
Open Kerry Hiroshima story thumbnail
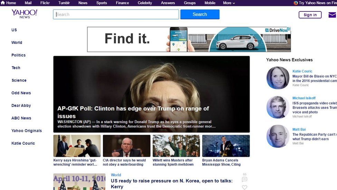point(77,146)
